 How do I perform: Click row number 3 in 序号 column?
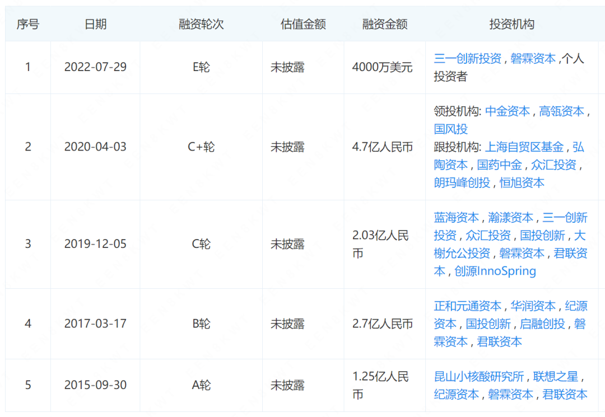(28, 244)
